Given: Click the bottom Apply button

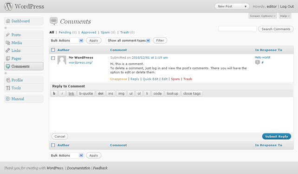Looking at the screenshot, I should coord(94,155).
